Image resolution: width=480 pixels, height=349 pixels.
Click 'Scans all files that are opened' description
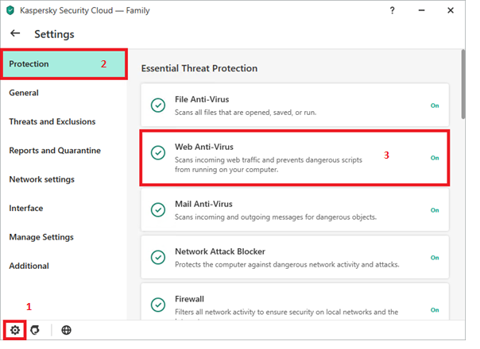point(246,113)
